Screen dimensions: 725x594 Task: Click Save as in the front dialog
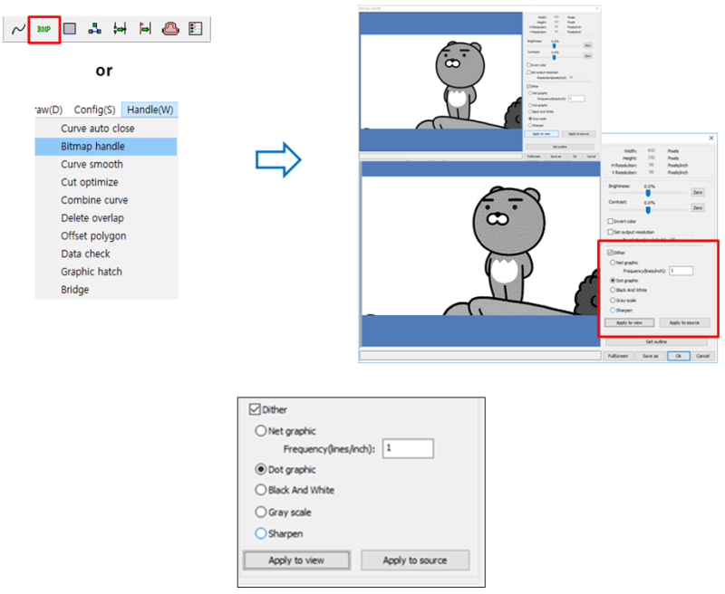[x=650, y=356]
